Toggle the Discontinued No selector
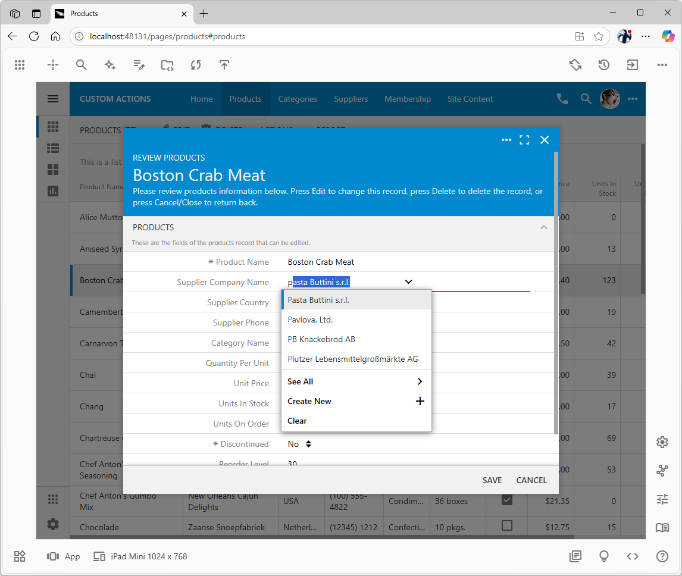Screen dimensions: 682x576 click(x=300, y=444)
